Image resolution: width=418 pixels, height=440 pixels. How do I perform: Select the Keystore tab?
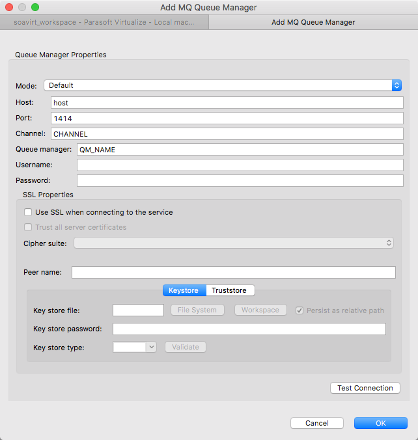[x=184, y=290]
